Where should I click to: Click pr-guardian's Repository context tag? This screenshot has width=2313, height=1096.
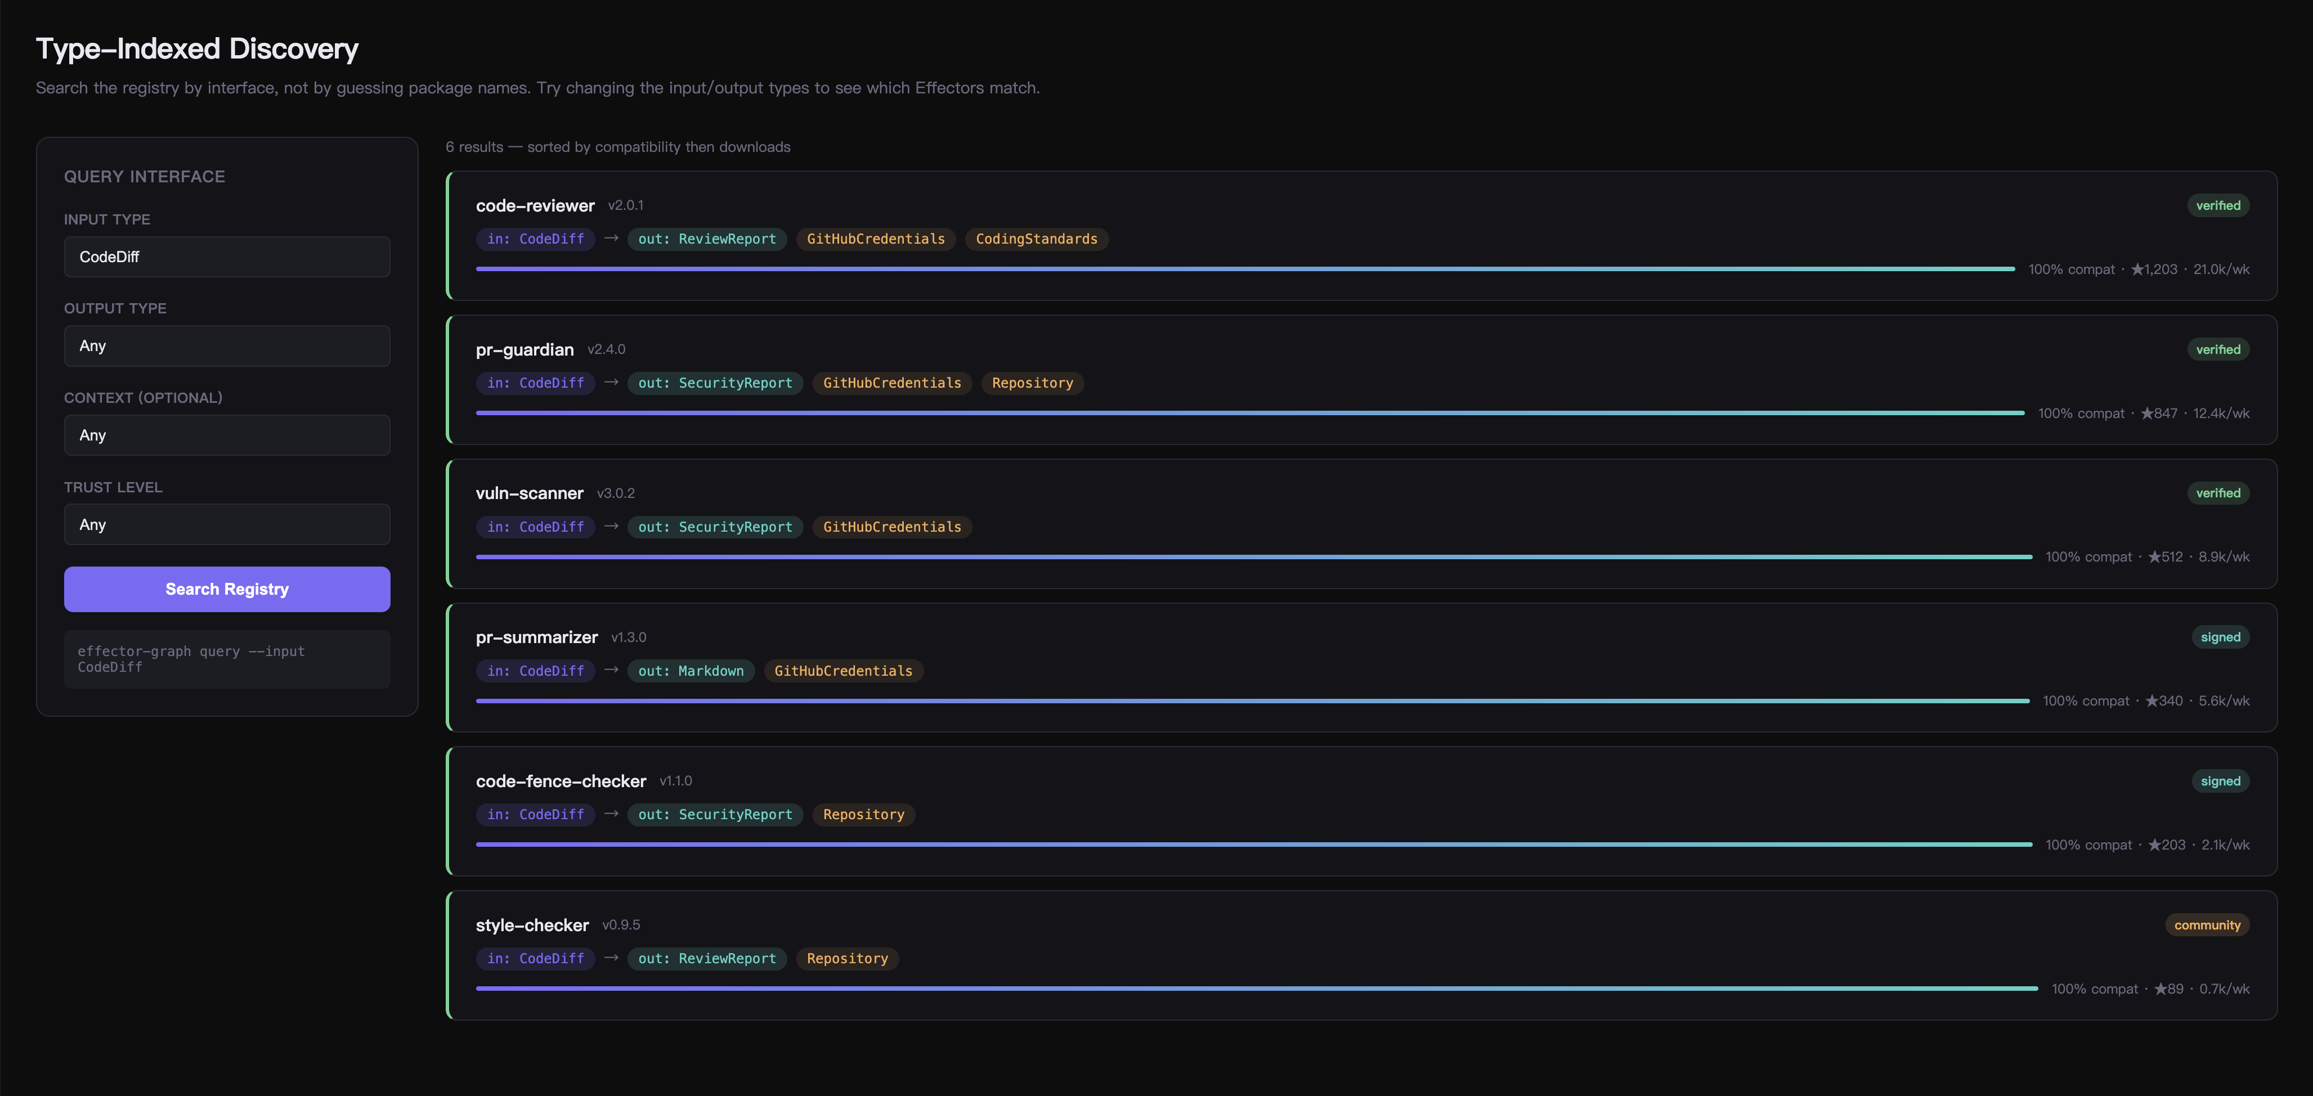coord(1032,383)
